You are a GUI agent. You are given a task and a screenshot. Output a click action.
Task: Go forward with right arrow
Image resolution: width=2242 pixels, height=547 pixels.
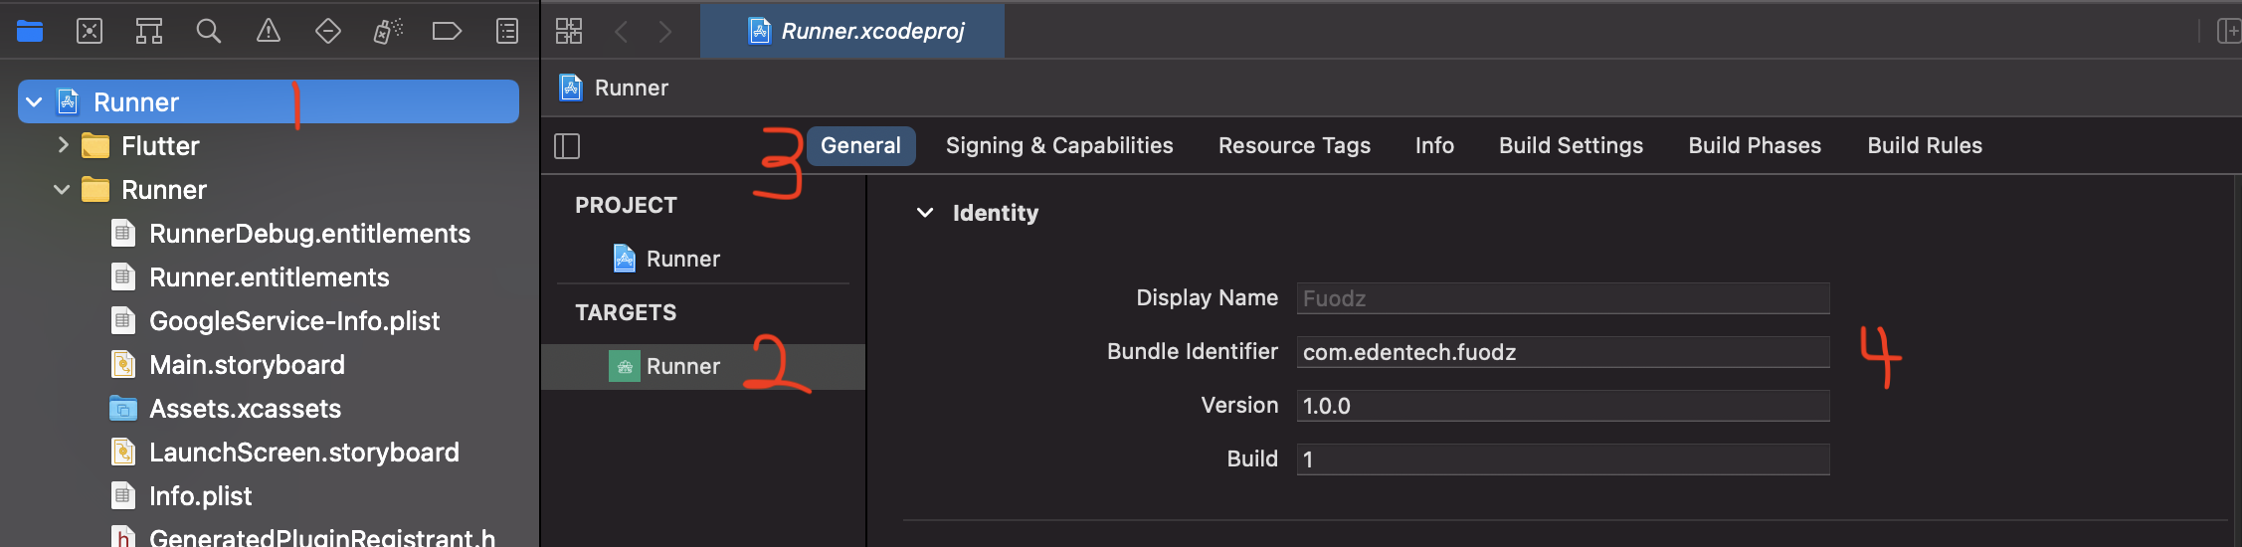[x=665, y=31]
